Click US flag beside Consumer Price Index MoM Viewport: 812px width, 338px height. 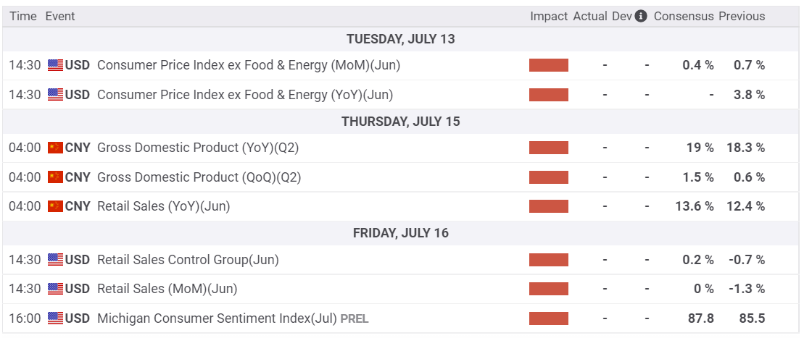click(x=55, y=65)
